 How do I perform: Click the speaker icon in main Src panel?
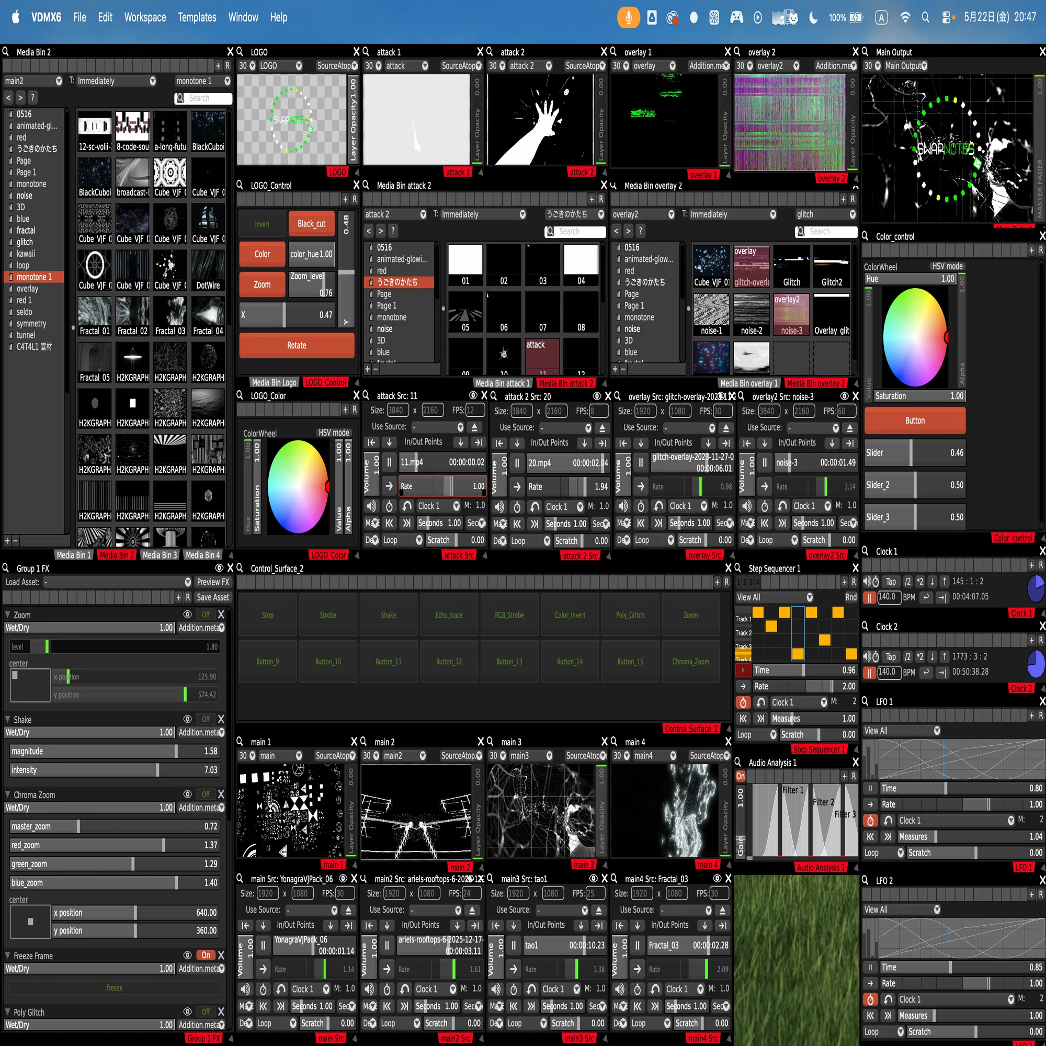pyautogui.click(x=245, y=989)
